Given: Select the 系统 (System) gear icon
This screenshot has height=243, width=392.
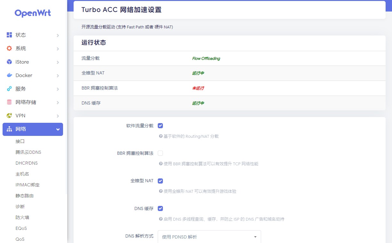Looking at the screenshot, I should (x=10, y=48).
